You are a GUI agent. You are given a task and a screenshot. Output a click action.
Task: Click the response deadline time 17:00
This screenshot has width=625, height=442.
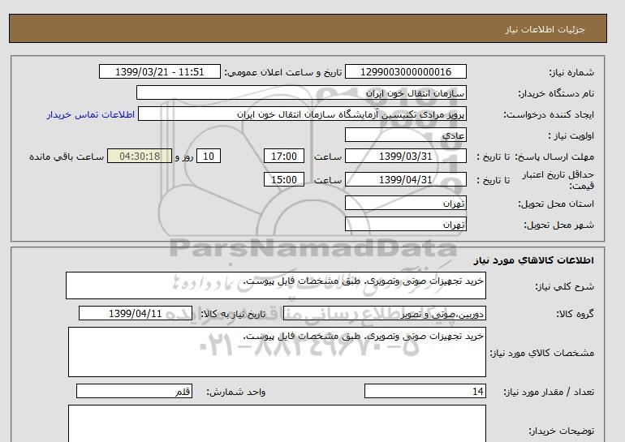point(284,156)
